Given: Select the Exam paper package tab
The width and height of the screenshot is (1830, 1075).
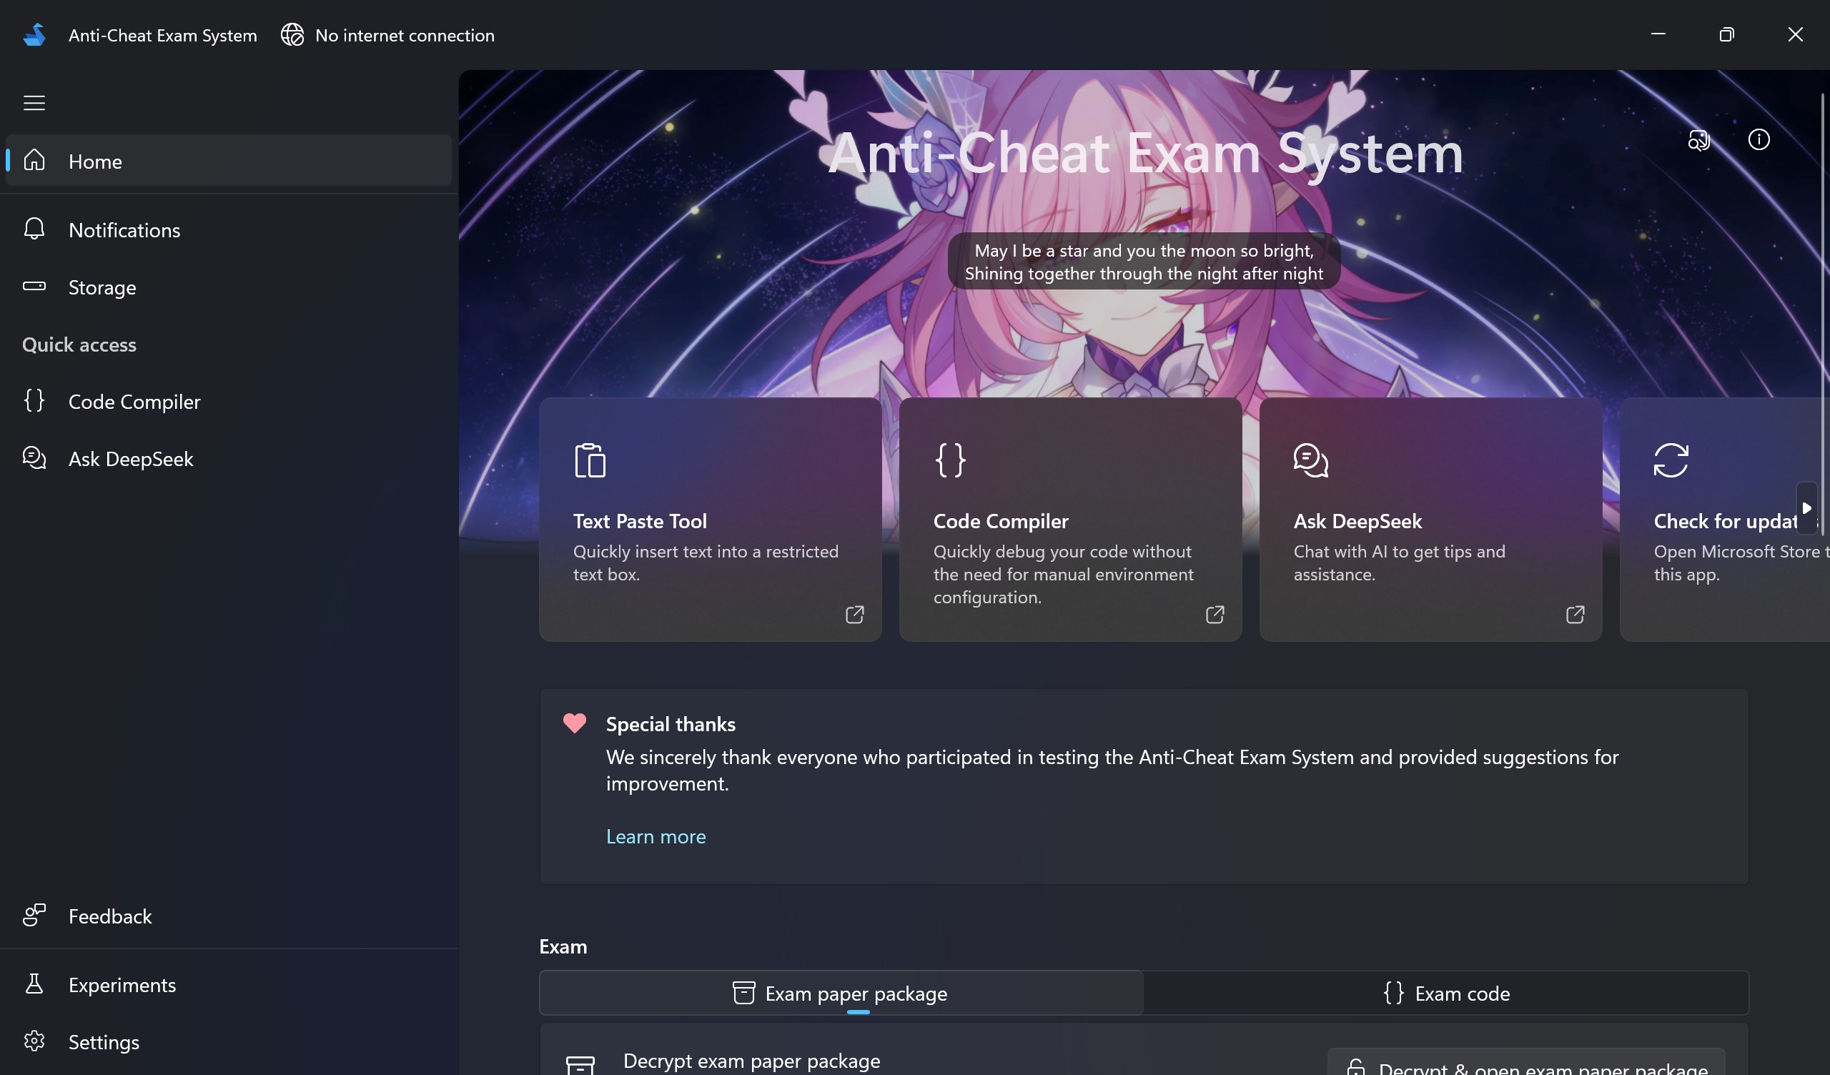Looking at the screenshot, I should tap(840, 993).
